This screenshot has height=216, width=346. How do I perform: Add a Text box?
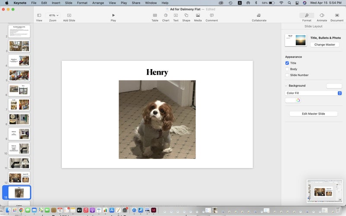[176, 15]
